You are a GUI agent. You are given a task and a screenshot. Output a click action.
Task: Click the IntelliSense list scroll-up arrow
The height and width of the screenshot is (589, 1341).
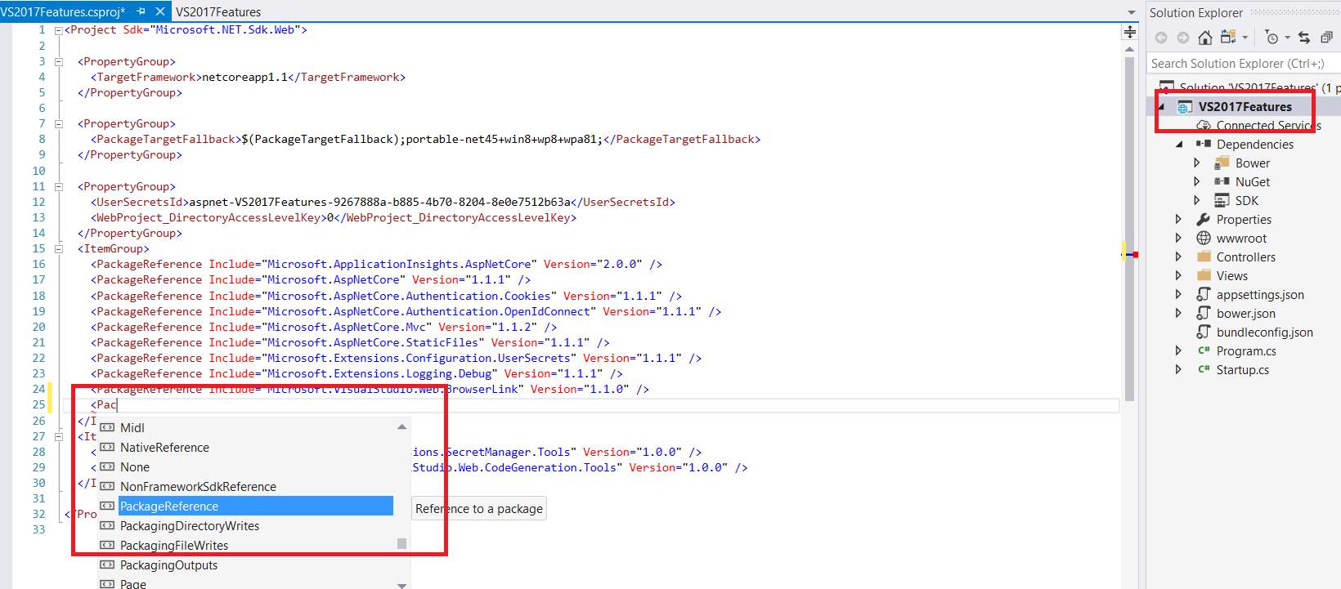401,426
